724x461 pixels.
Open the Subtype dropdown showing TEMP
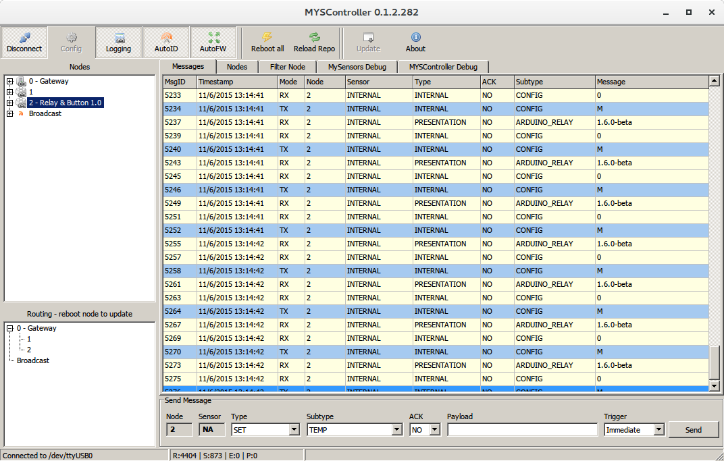(396, 430)
